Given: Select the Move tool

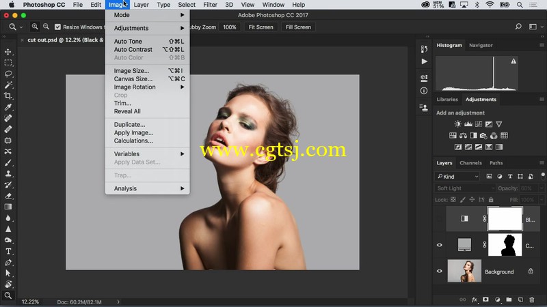Looking at the screenshot, I should coord(8,52).
